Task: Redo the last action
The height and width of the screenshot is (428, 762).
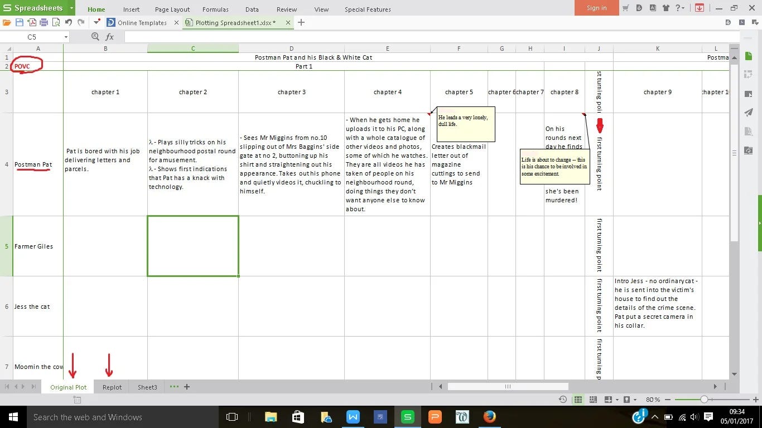Action: (81, 22)
